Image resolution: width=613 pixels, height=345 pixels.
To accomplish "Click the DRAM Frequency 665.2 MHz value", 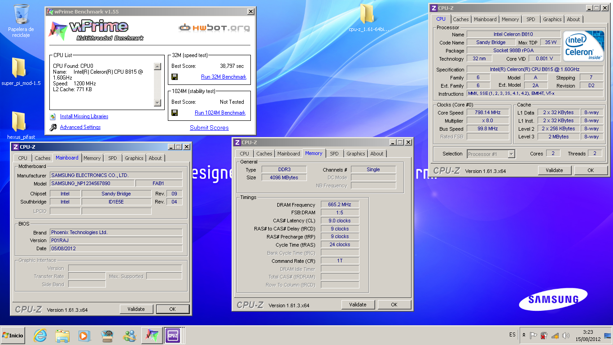I will click(340, 204).
